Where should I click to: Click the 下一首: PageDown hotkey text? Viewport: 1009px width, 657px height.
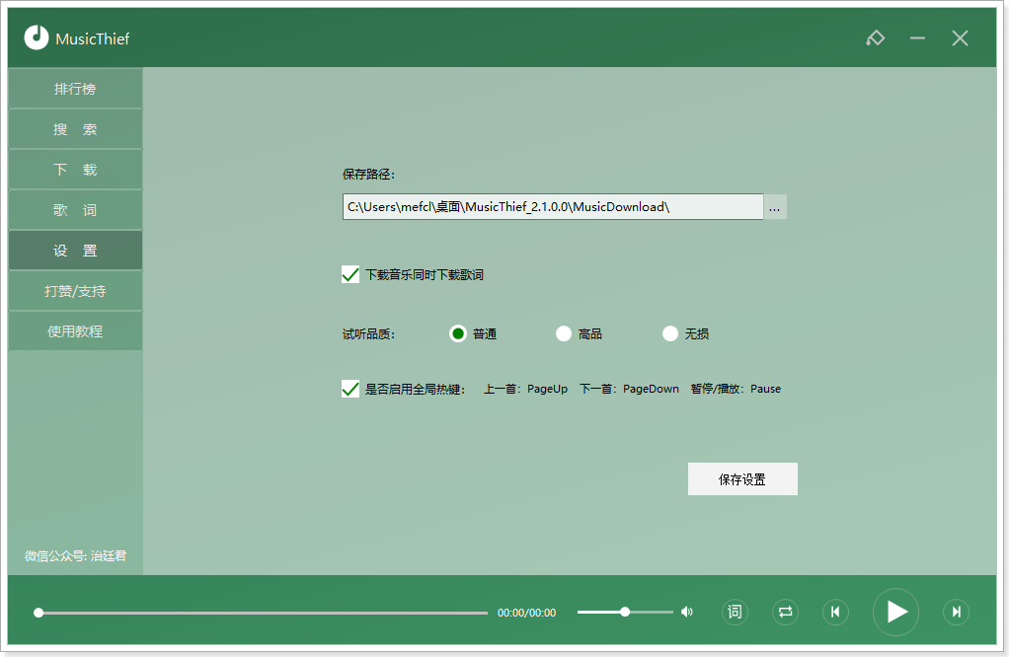tap(629, 389)
